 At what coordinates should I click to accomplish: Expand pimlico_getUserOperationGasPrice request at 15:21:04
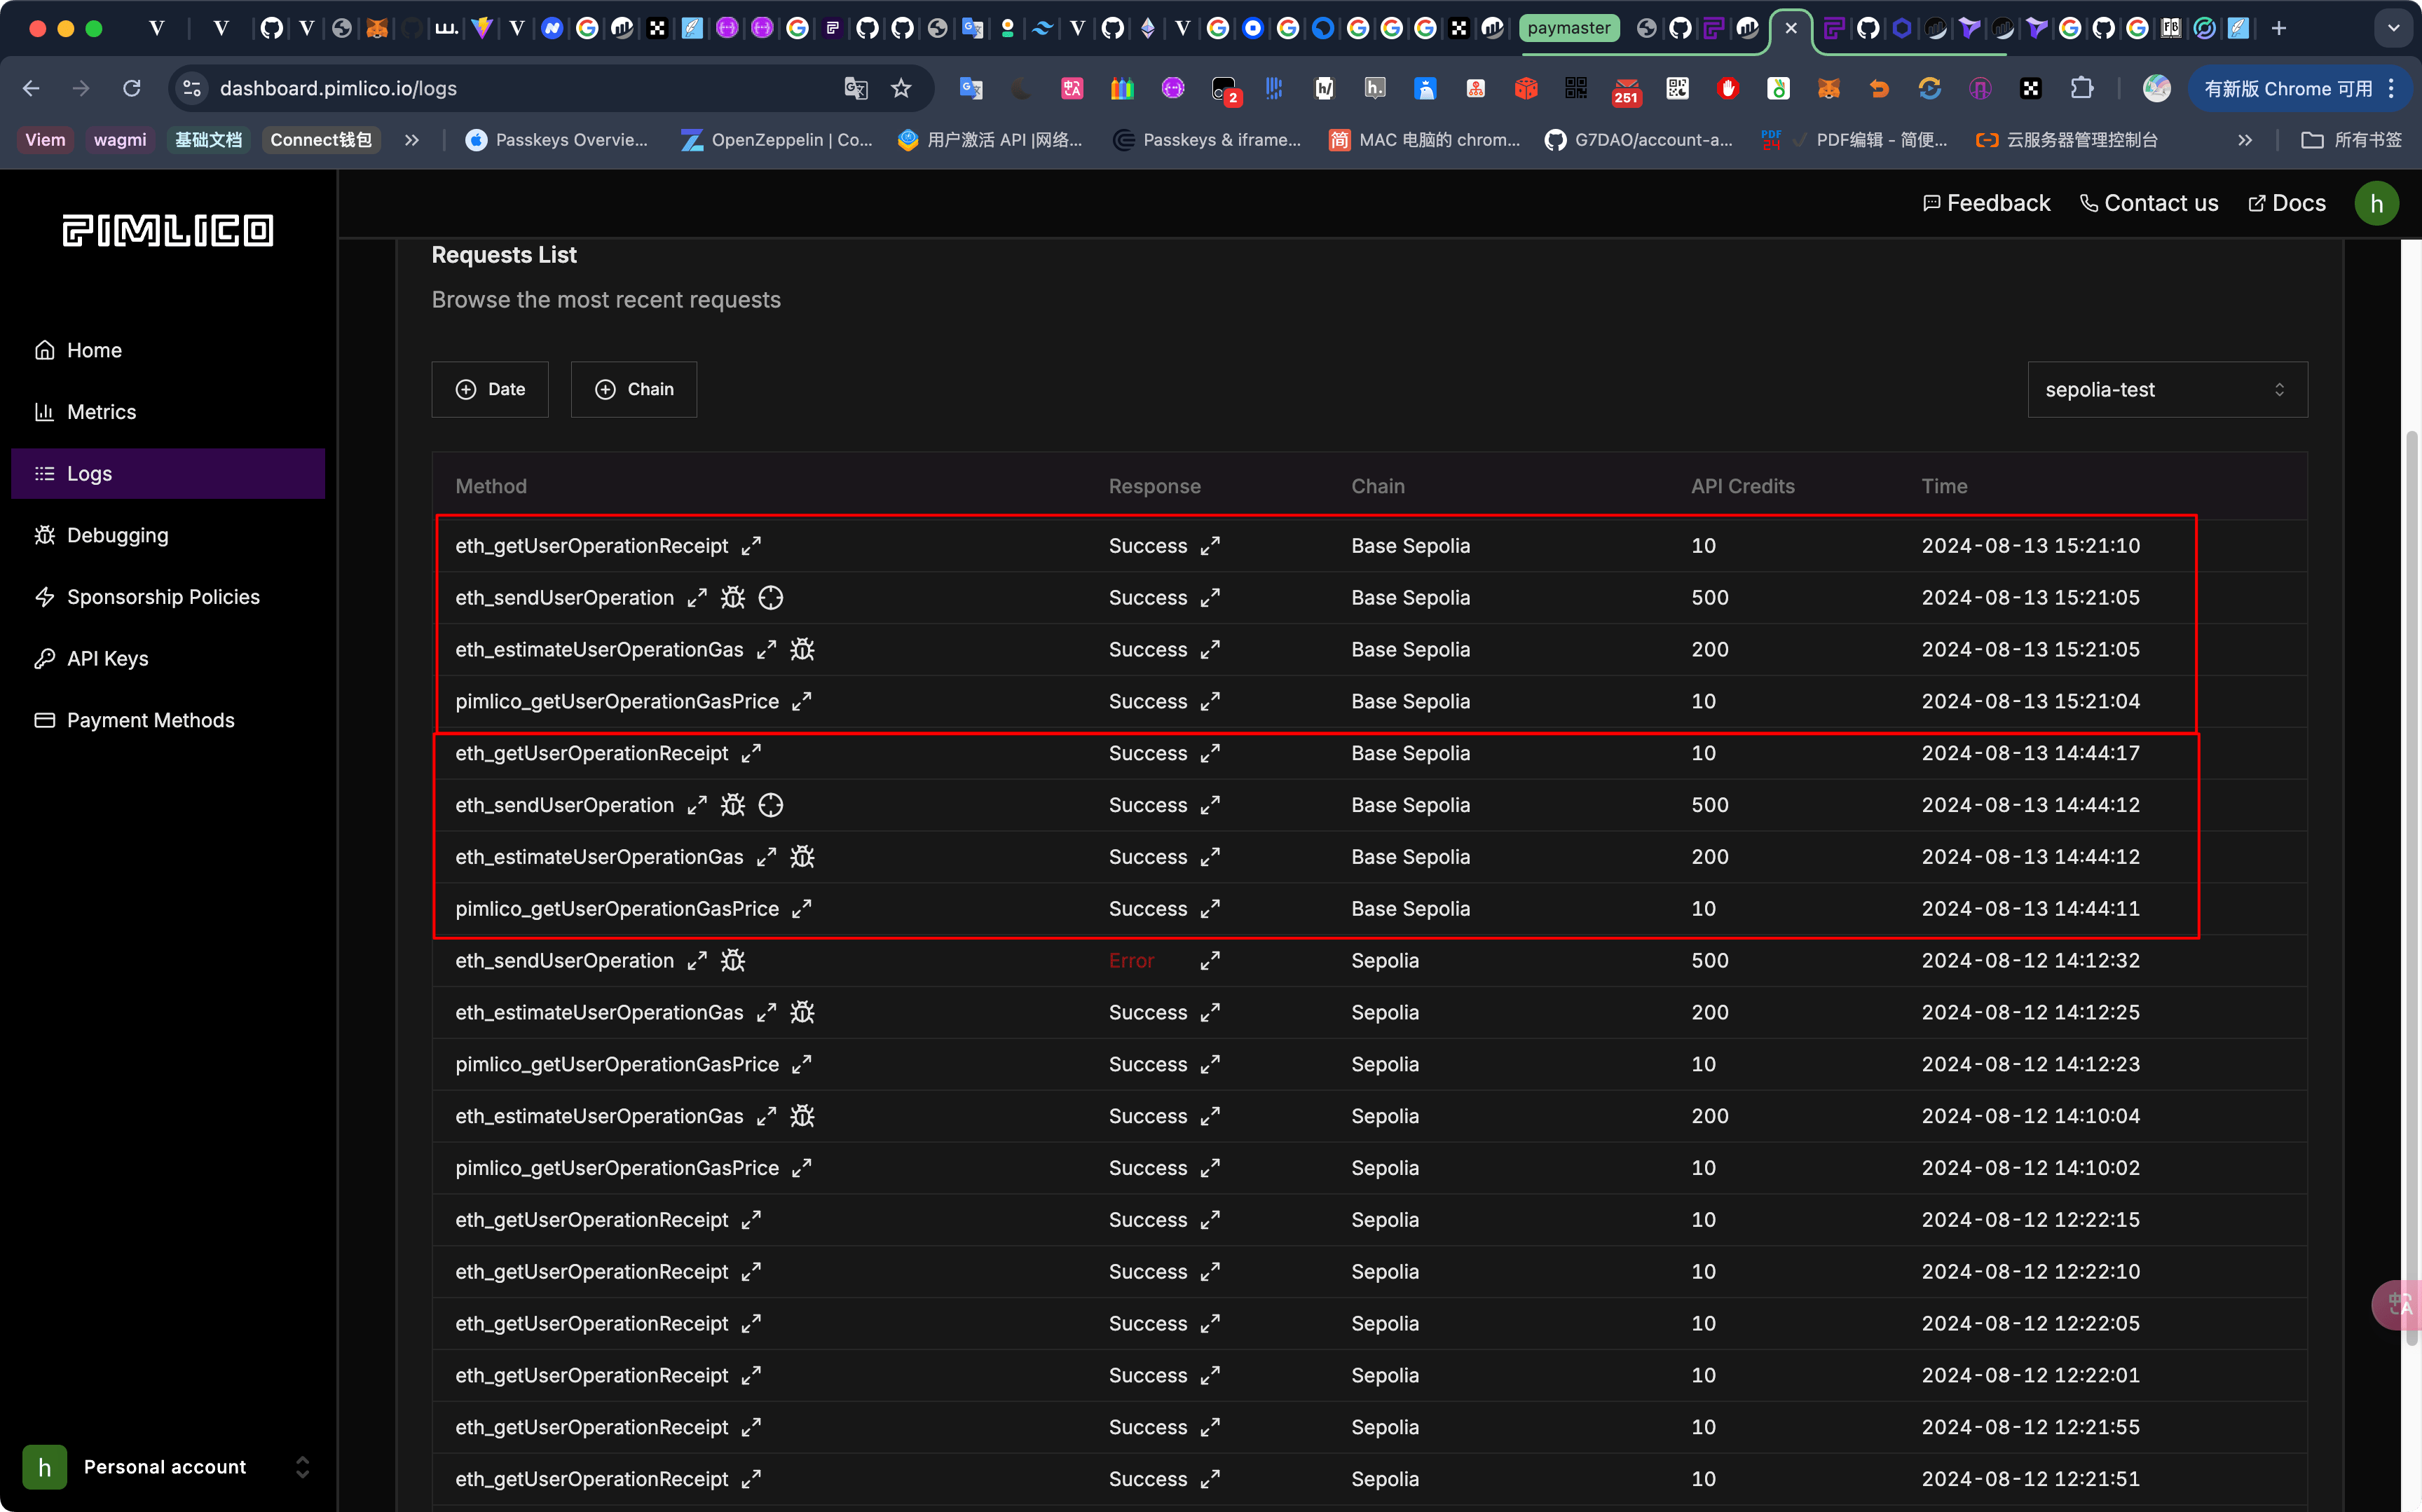click(802, 702)
